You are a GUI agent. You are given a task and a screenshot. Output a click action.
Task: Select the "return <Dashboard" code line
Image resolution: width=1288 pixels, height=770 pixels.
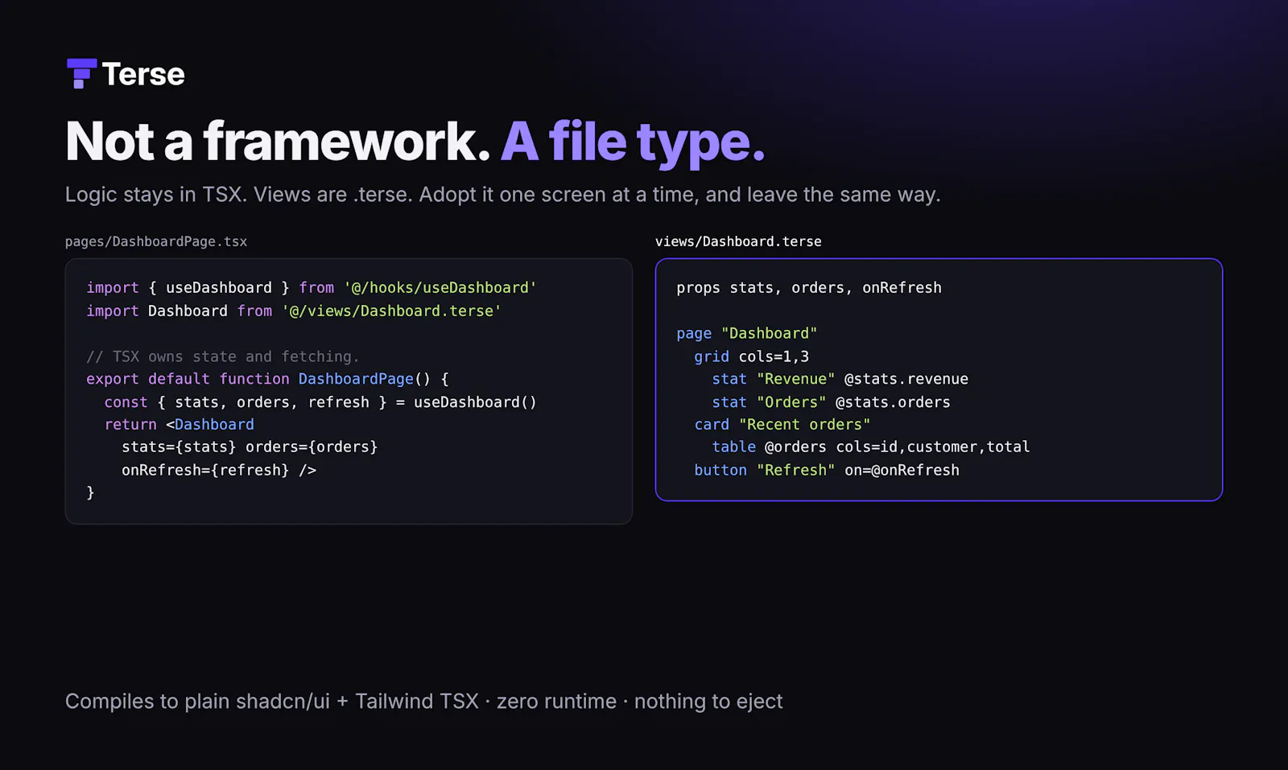(180, 425)
